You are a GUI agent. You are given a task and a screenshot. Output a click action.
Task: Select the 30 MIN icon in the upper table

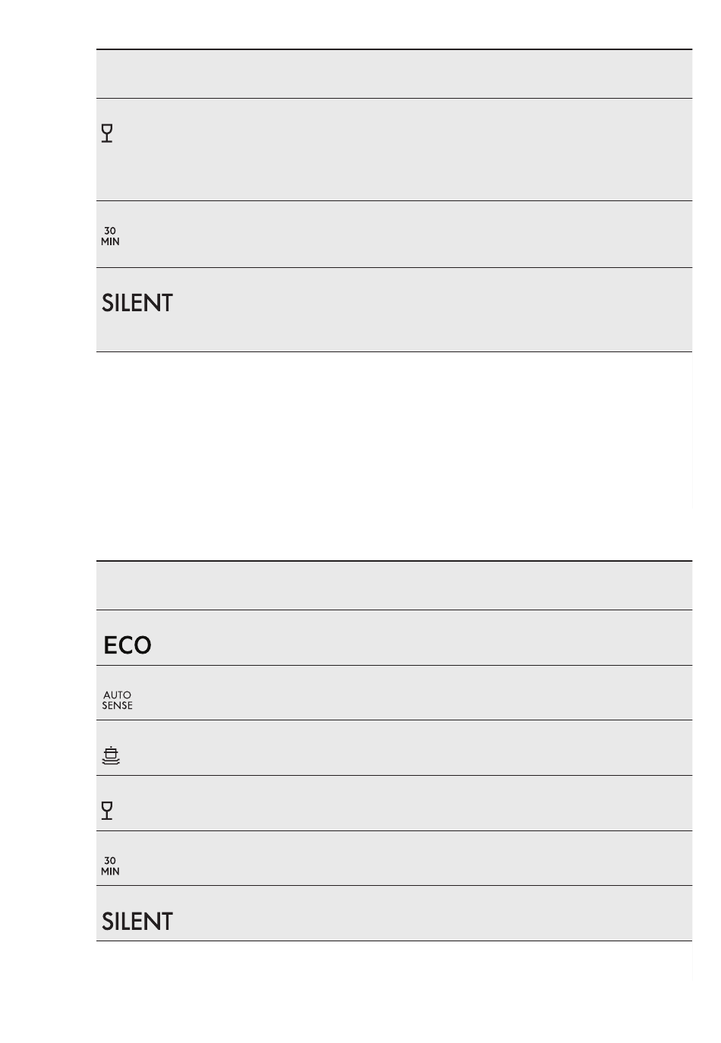click(110, 236)
